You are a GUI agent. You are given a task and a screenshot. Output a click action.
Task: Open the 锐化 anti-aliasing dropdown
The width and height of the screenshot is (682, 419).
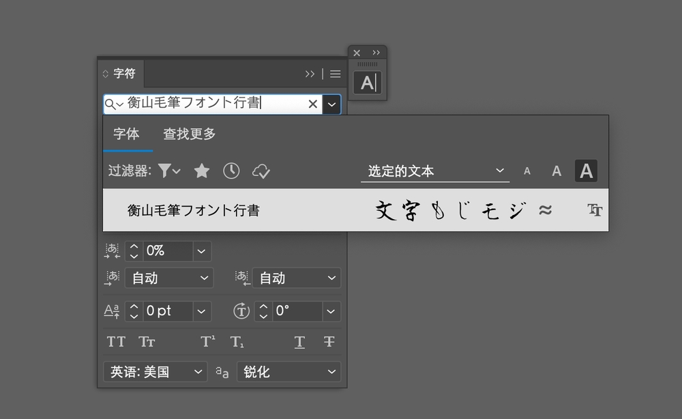click(x=288, y=372)
